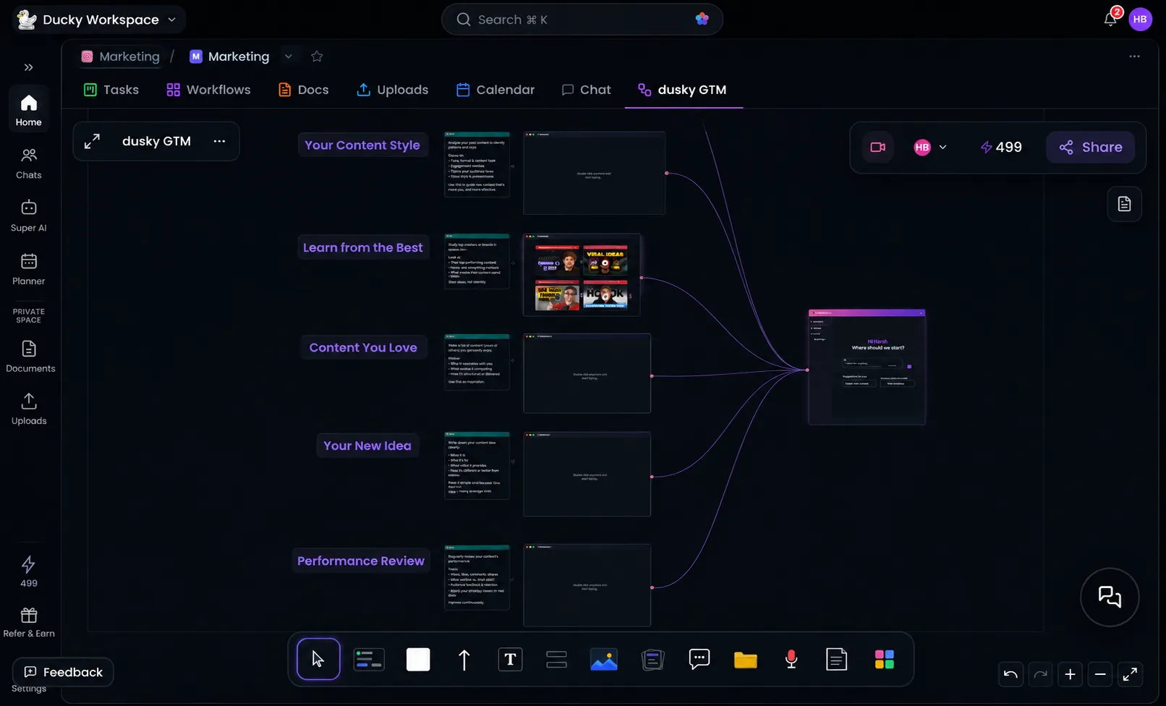Screen dimensions: 1166x706
Task: Select the white square shape tool
Action: click(418, 659)
